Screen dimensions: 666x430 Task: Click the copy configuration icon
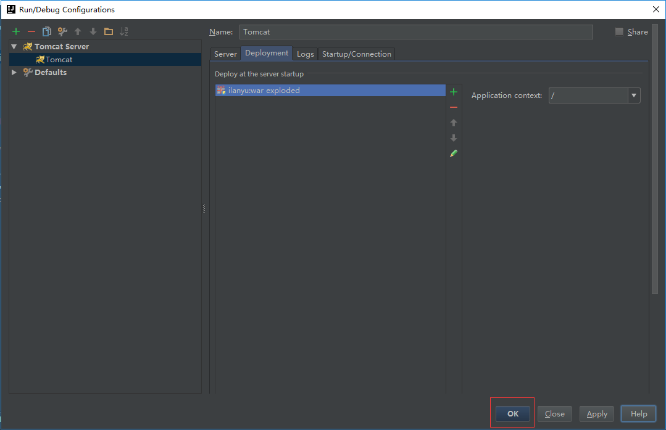[x=47, y=31]
